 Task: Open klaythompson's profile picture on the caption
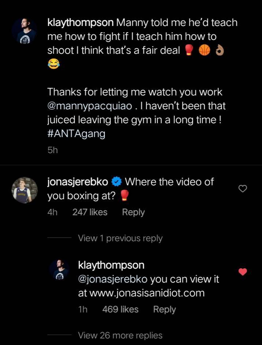(x=24, y=31)
